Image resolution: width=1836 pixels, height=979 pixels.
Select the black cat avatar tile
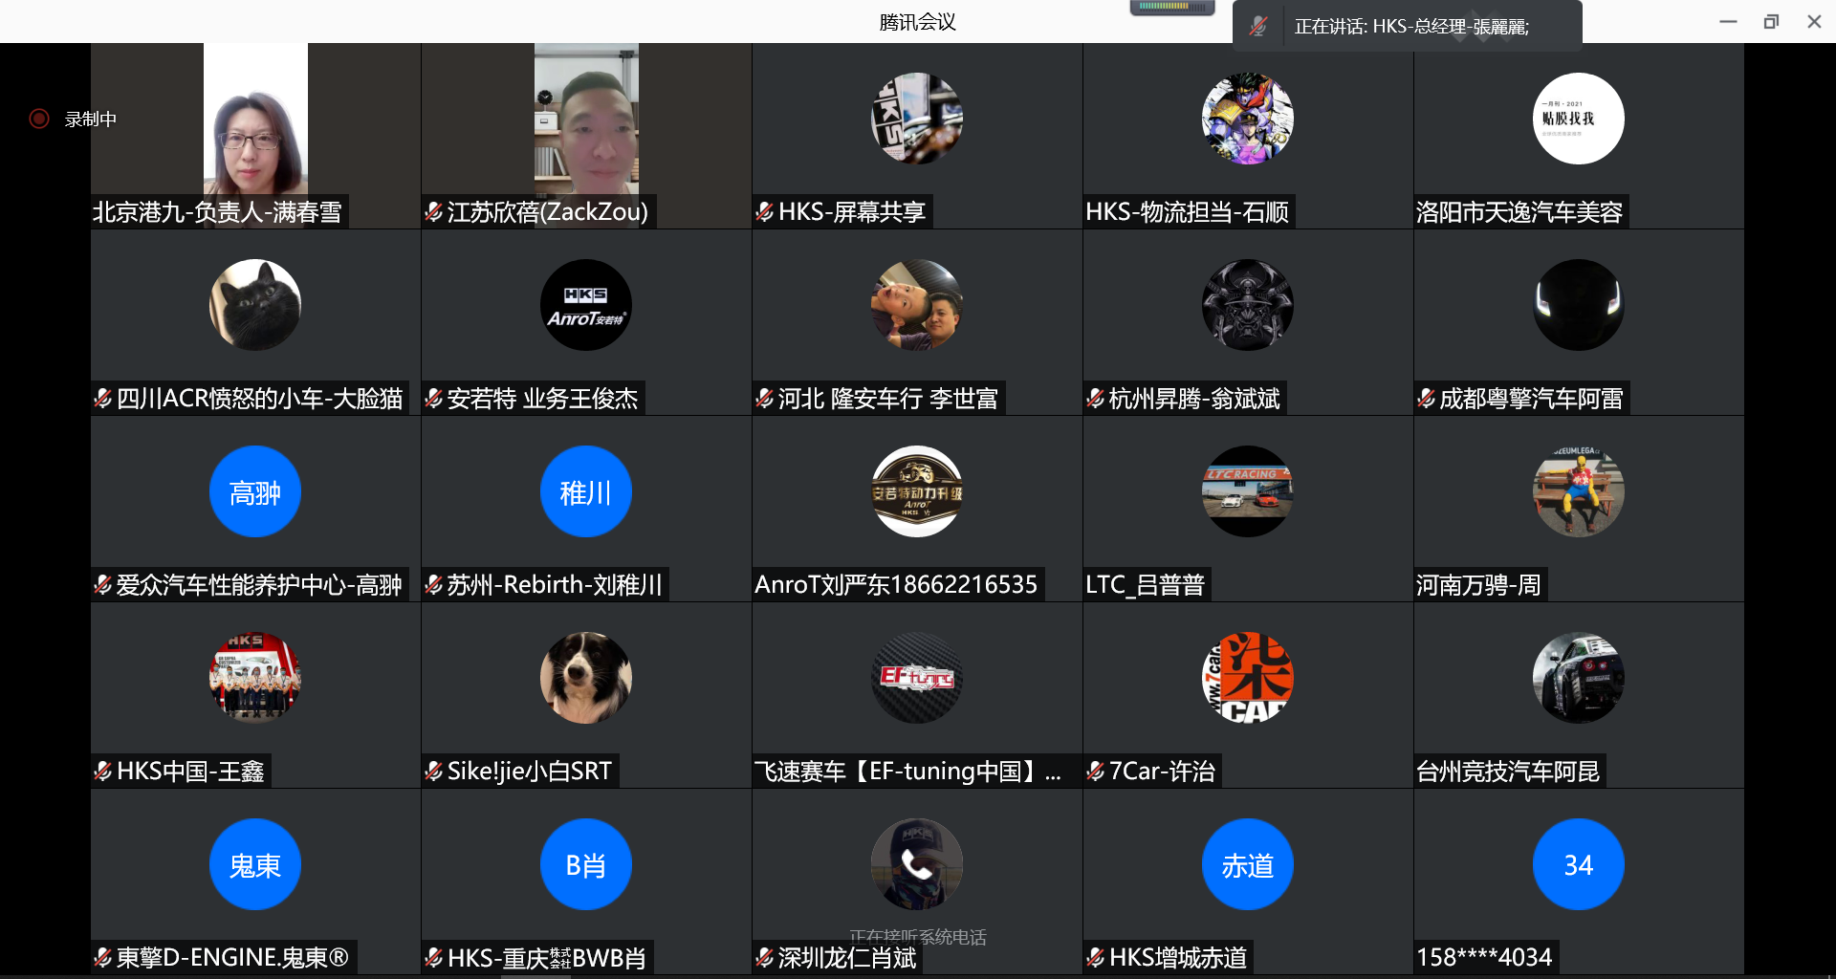pyautogui.click(x=255, y=305)
